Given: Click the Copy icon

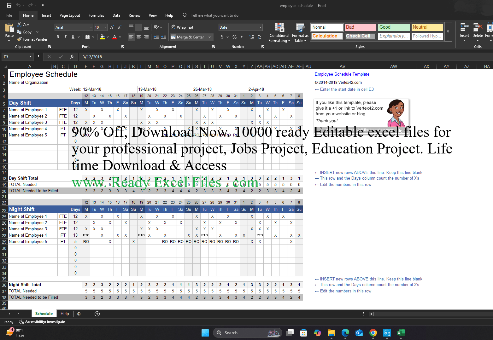Looking at the screenshot, I should (x=19, y=32).
